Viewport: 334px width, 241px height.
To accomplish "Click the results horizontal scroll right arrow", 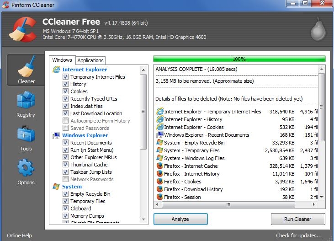I will [x=313, y=204].
